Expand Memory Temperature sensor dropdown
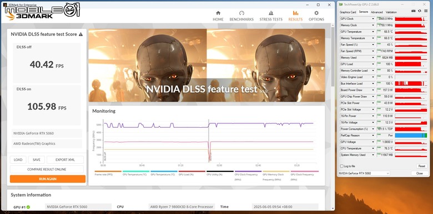The width and height of the screenshot is (433, 214). coord(374,38)
